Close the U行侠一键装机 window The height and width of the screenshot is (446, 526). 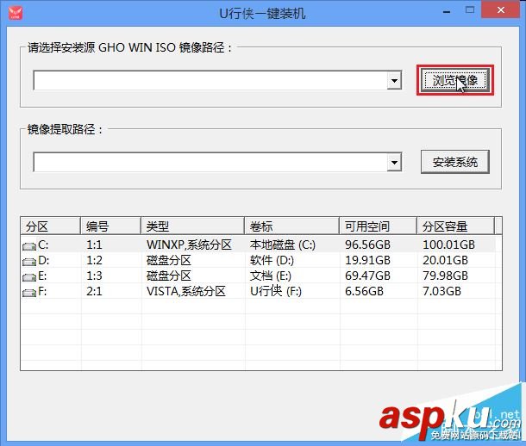tap(501, 9)
